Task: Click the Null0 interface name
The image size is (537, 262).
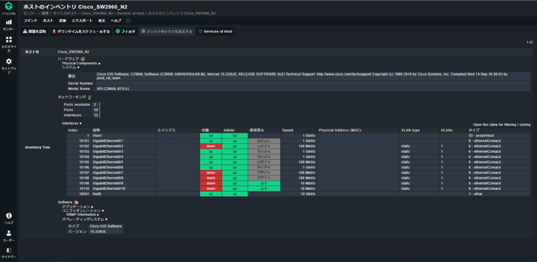Action: click(97, 193)
